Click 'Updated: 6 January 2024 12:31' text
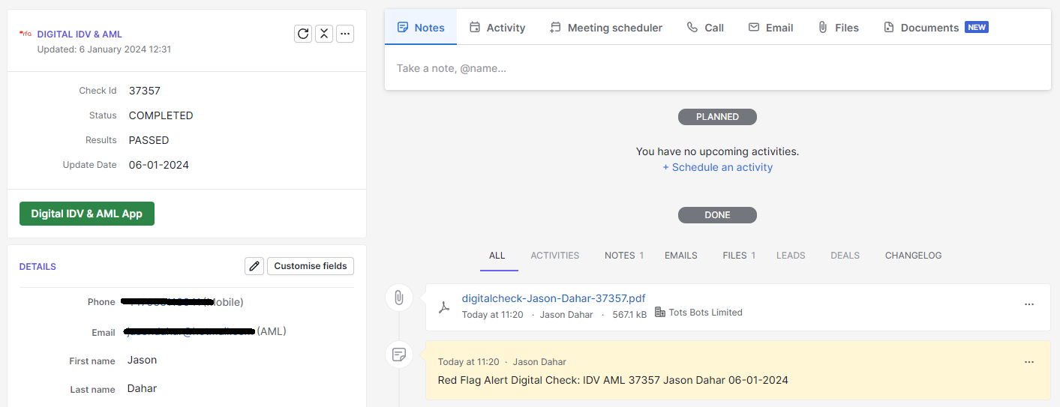 tap(104, 49)
